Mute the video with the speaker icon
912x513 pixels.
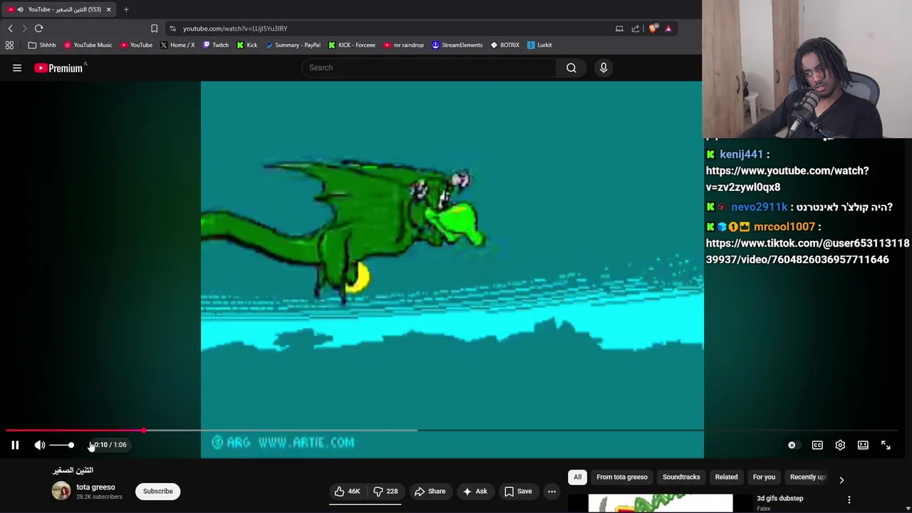tap(40, 445)
